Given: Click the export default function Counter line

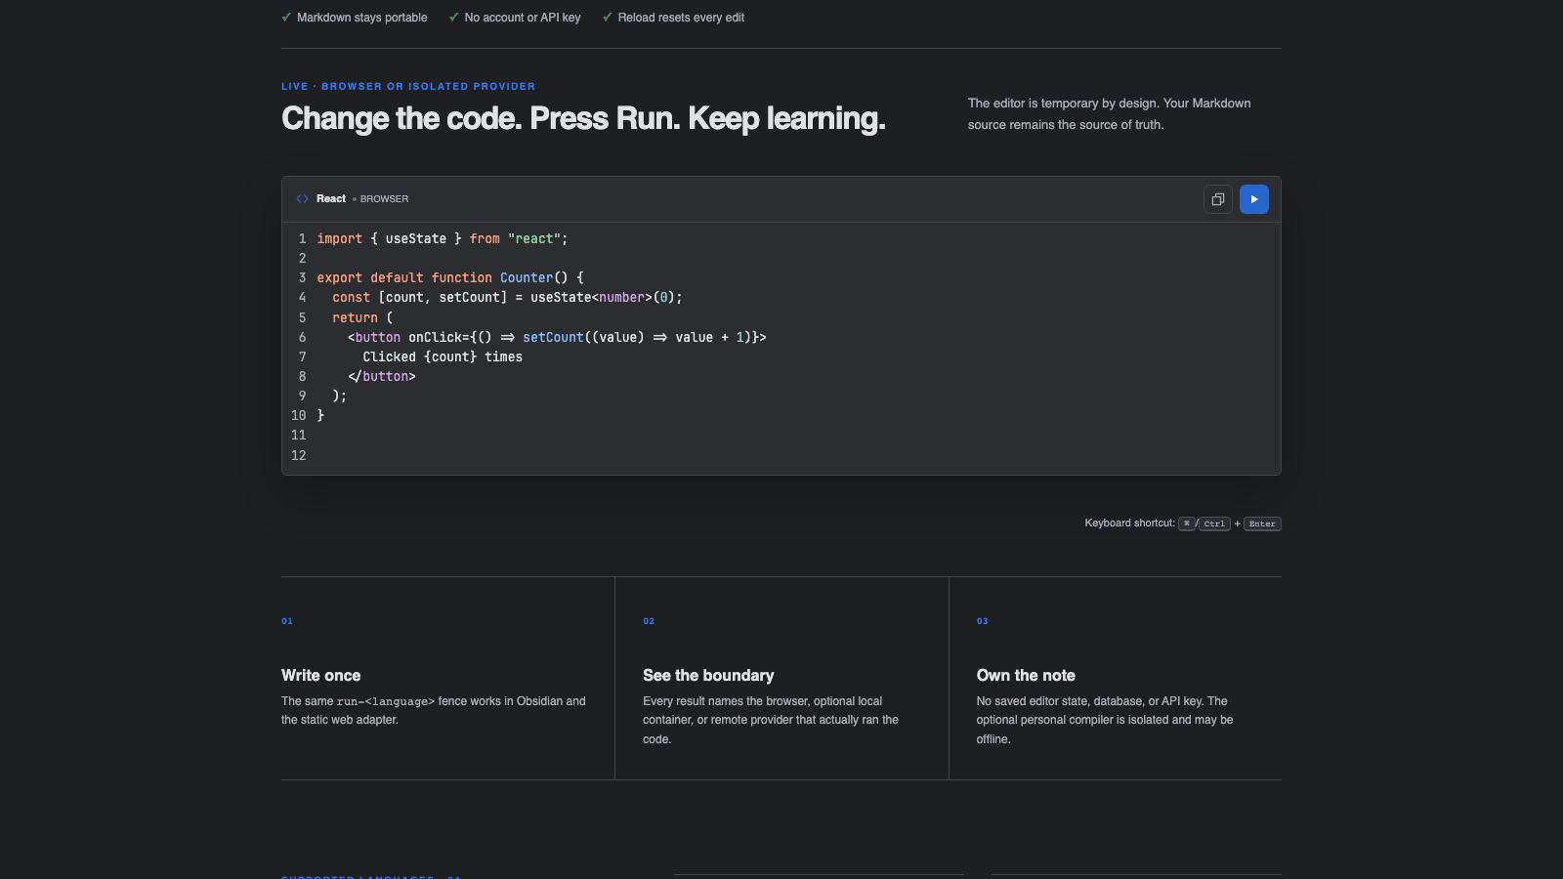Looking at the screenshot, I should pos(450,277).
